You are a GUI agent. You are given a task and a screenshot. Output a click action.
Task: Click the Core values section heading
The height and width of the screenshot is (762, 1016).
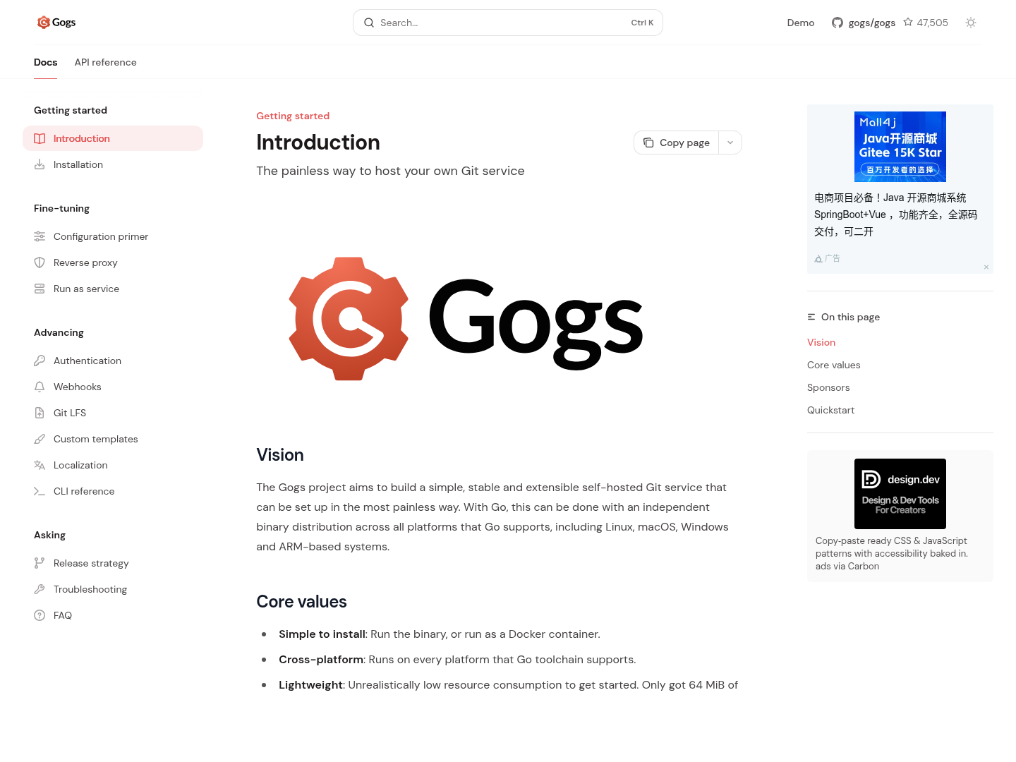click(302, 602)
